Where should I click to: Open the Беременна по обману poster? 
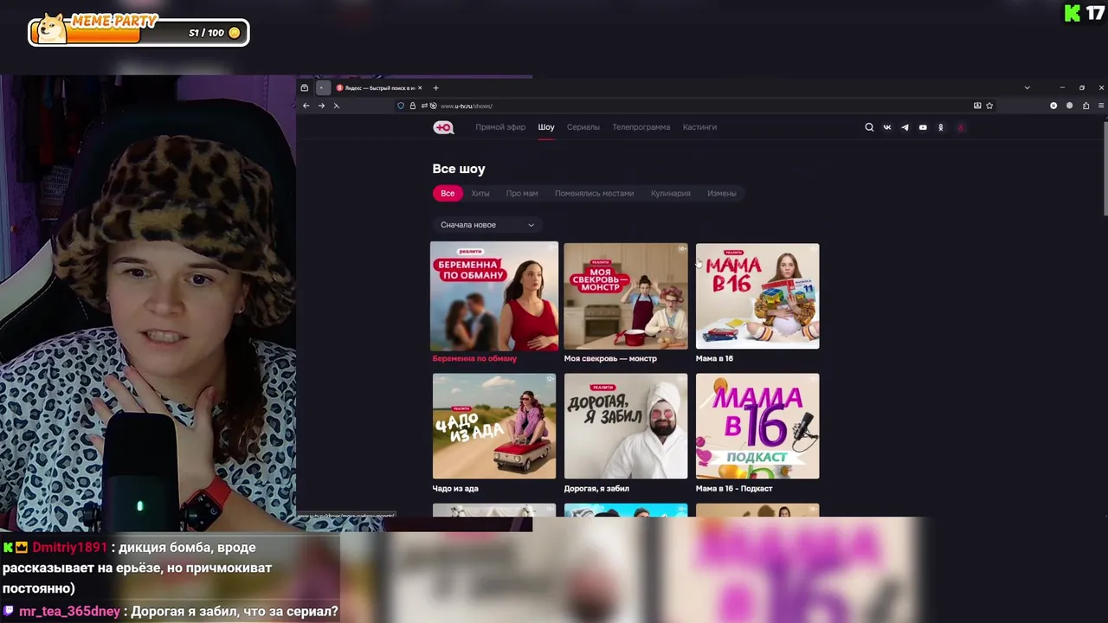click(x=494, y=295)
